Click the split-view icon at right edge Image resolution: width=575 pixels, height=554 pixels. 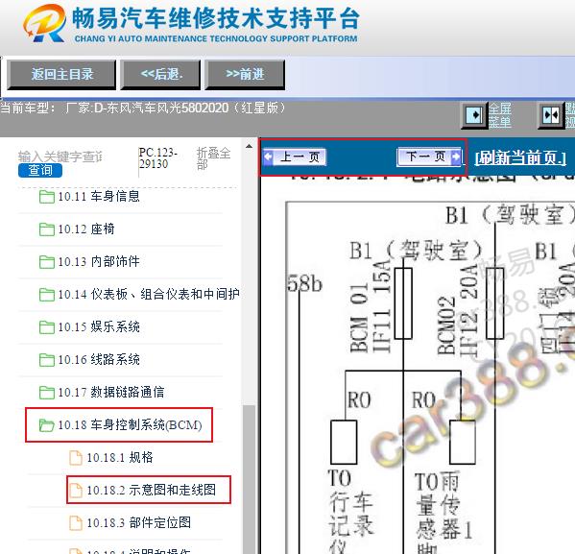pyautogui.click(x=551, y=115)
